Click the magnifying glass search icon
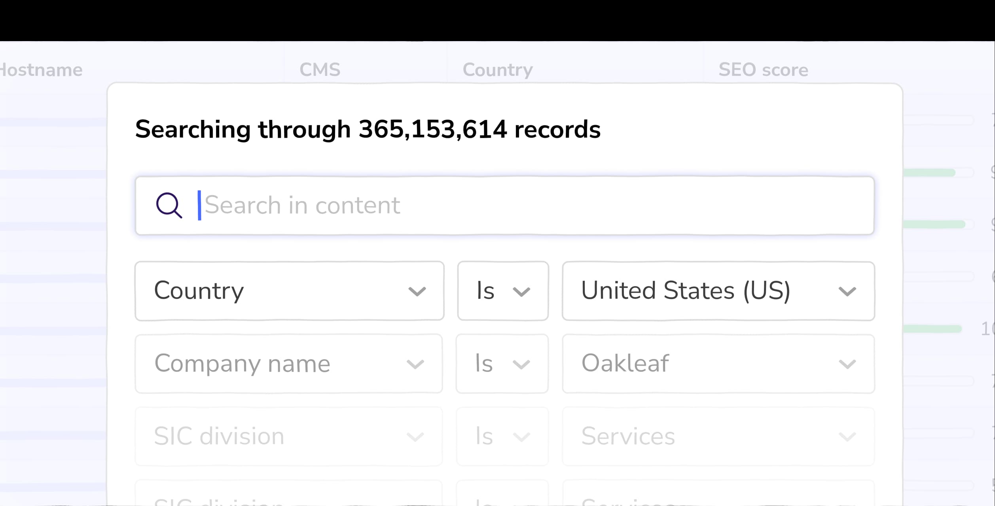The image size is (995, 506). tap(169, 206)
